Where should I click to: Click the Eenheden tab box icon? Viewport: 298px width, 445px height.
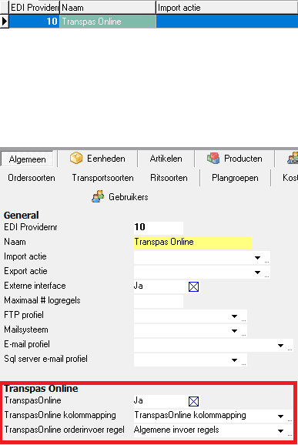[76, 158]
